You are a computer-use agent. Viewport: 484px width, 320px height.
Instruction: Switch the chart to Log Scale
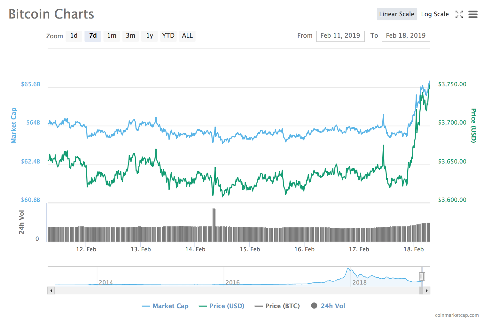(435, 14)
